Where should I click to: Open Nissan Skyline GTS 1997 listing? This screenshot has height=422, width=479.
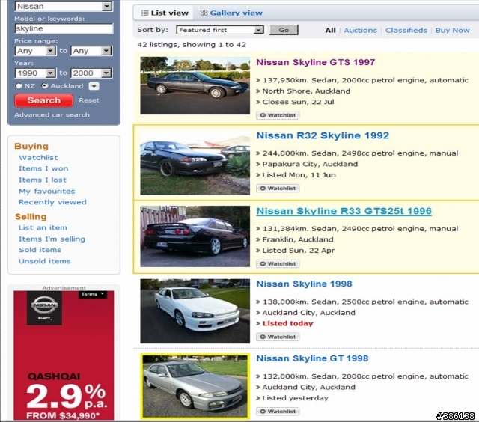click(316, 62)
